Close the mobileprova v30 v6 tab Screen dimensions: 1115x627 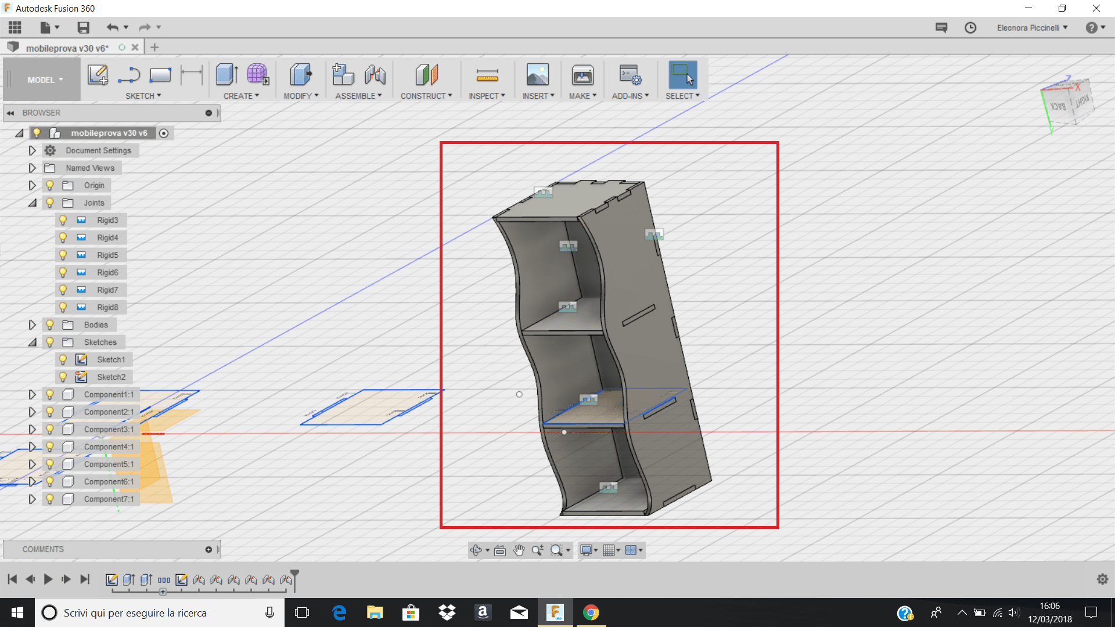coord(135,48)
